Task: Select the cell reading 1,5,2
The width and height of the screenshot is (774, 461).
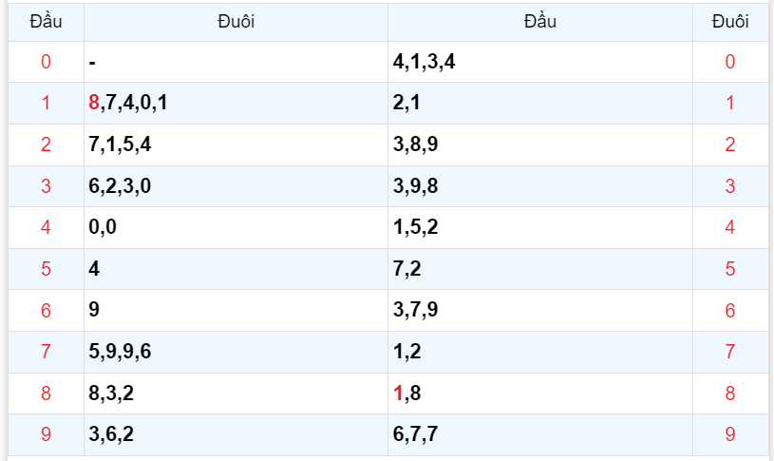Action: 415,228
